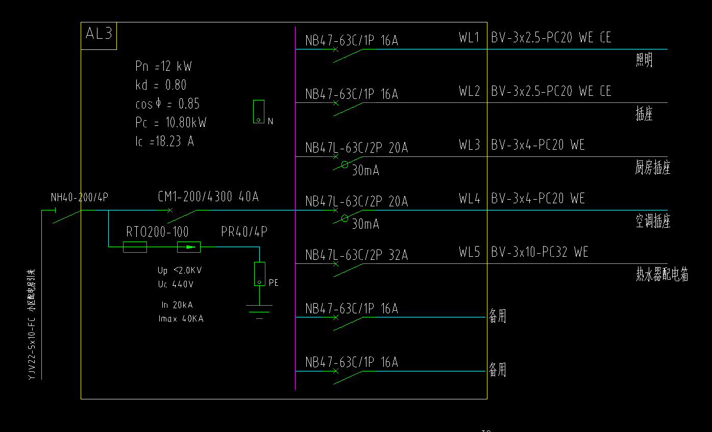Select the WL3 30mA leakage breaker symbol
This screenshot has height=432, width=712.
[x=348, y=163]
